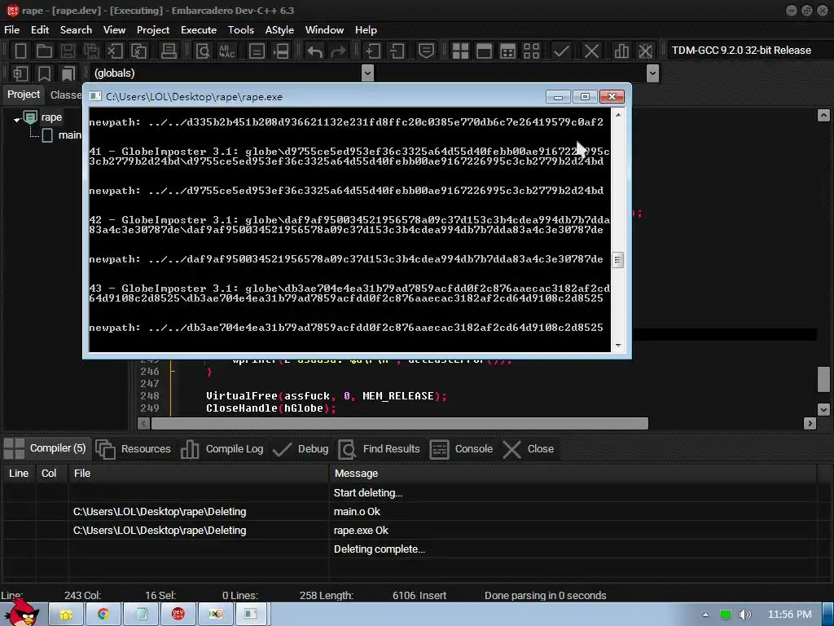The height and width of the screenshot is (626, 834).
Task: Switch to the Find Results tab
Action: (x=380, y=449)
